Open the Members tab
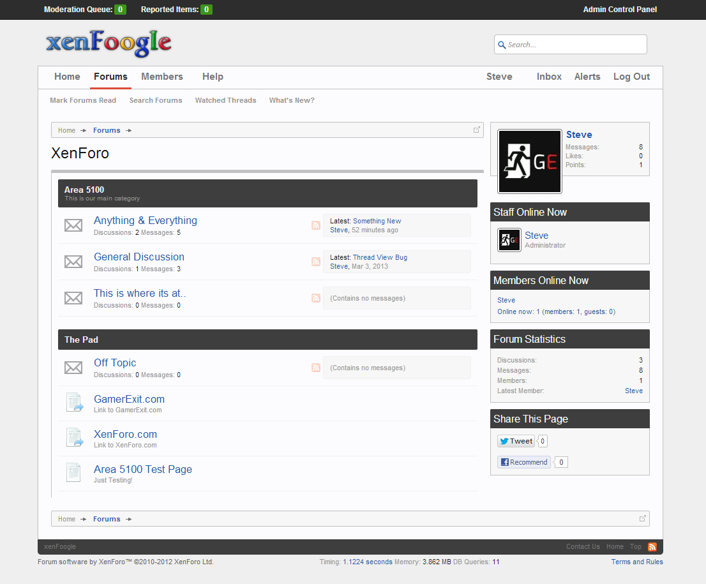Image resolution: width=706 pixels, height=584 pixels. 162,77
